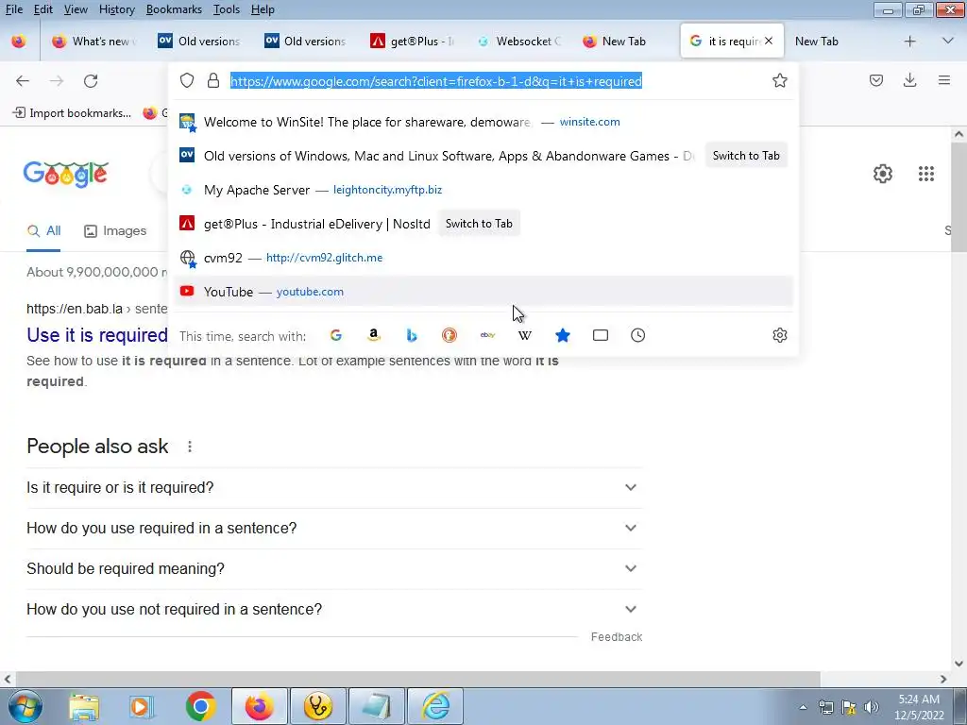The image size is (967, 725).
Task: List all tabs dropdown arrow
Action: click(947, 42)
